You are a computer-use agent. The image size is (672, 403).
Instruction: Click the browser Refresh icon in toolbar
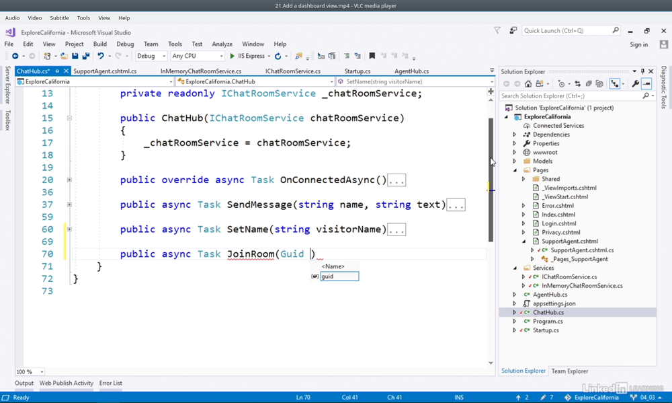[x=278, y=57]
